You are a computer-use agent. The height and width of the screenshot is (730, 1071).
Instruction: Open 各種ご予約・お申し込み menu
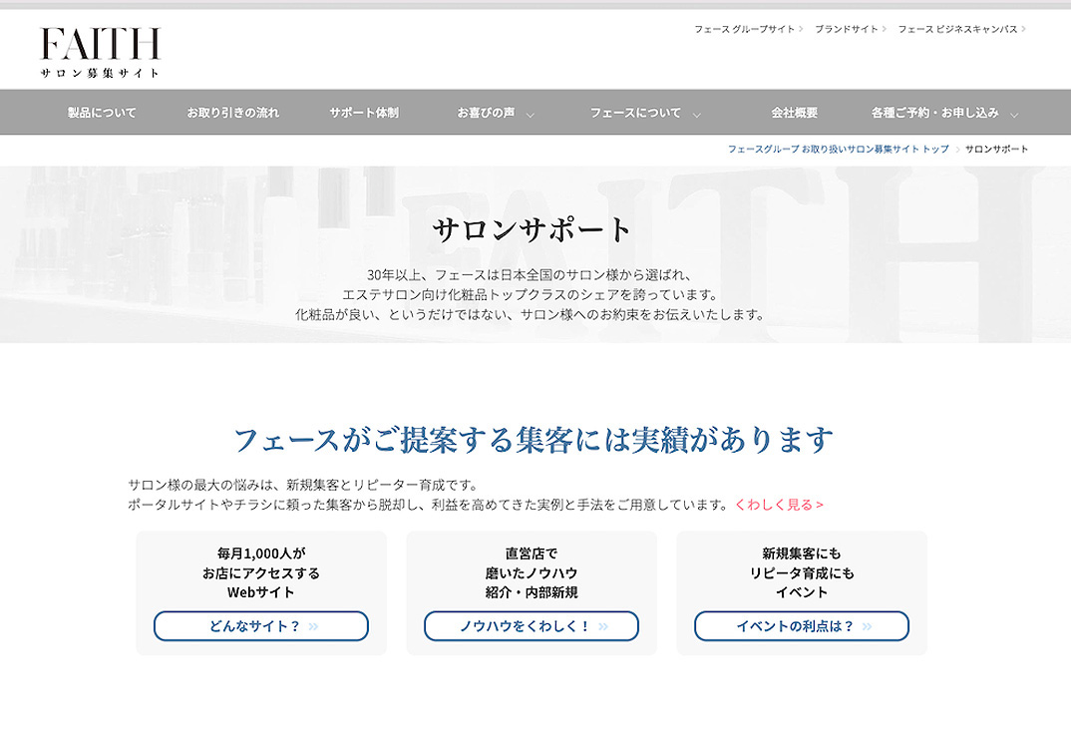(x=934, y=113)
